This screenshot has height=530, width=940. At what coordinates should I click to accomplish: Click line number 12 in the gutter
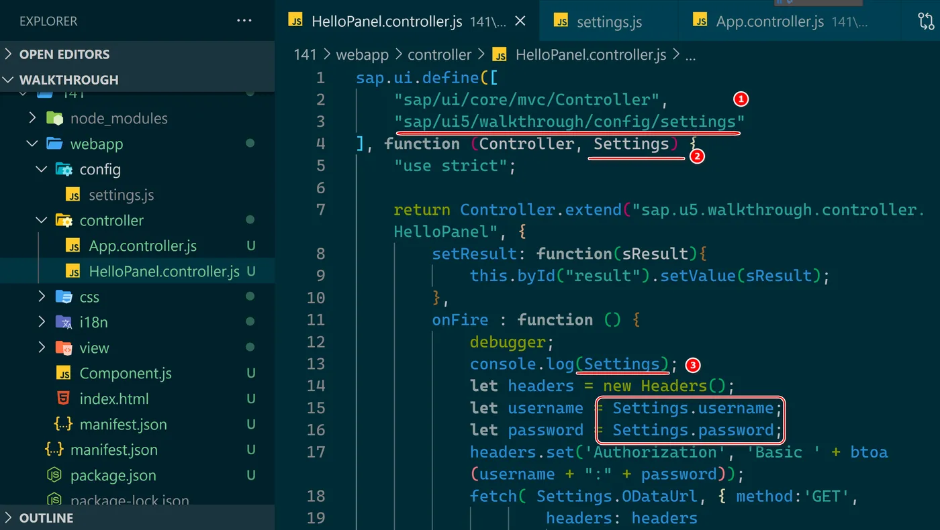(316, 342)
